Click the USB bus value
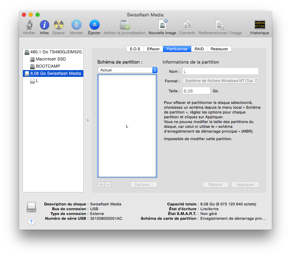Image resolution: width=291 pixels, height=257 pixels. pos(94,209)
